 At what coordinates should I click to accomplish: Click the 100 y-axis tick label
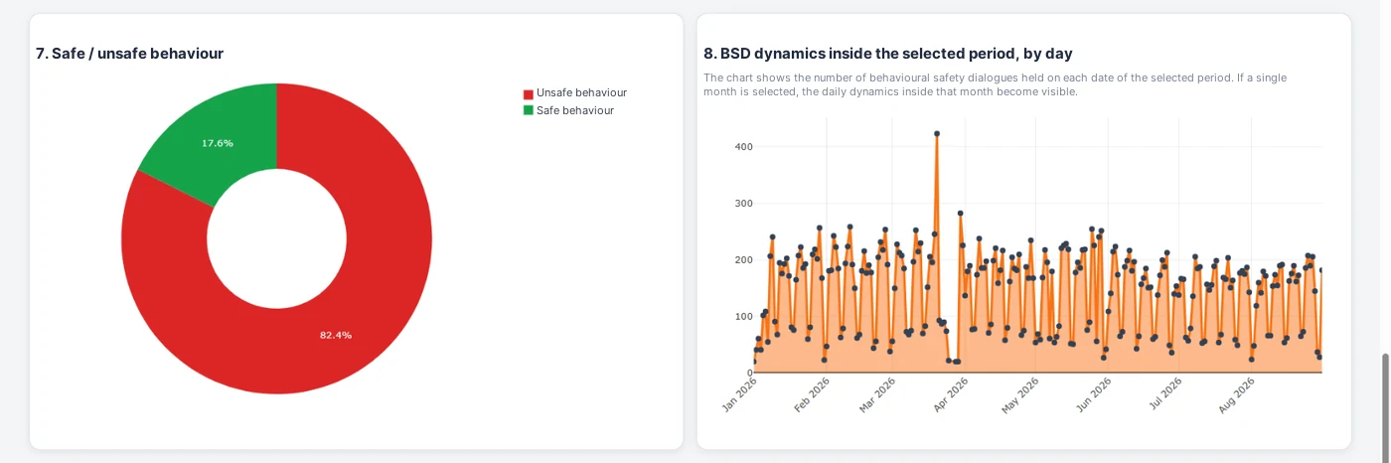tap(743, 317)
